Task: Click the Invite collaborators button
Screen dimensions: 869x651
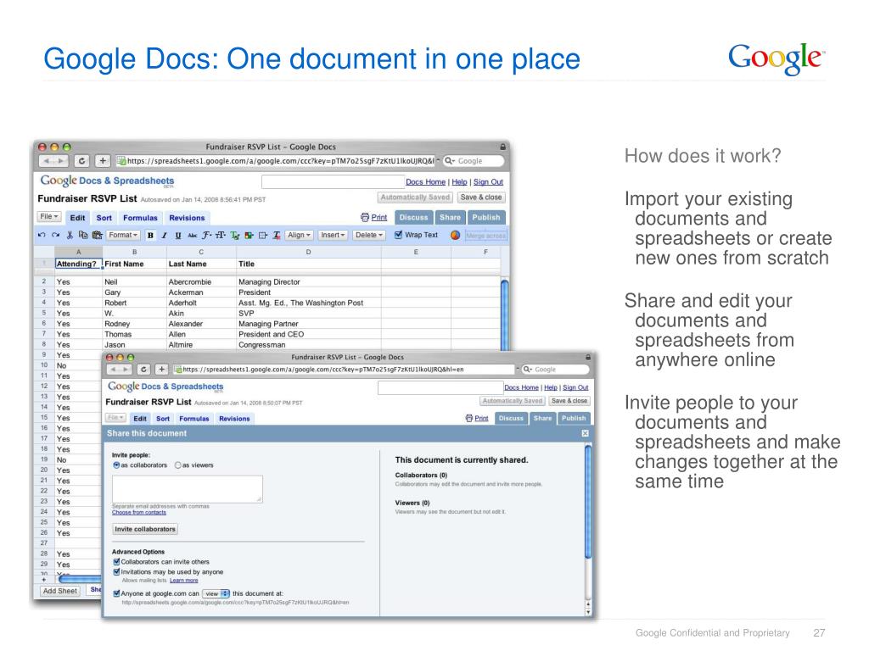Action: tap(145, 529)
